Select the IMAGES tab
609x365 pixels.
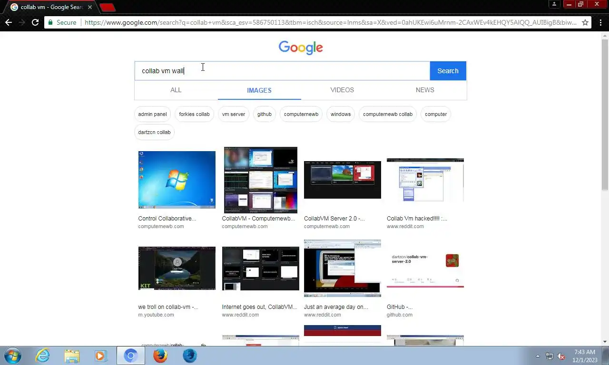(259, 90)
